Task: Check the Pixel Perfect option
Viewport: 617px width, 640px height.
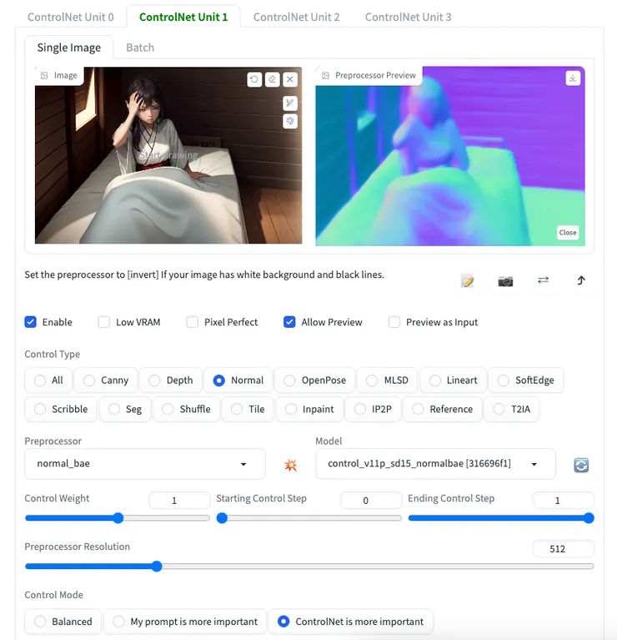Action: [x=192, y=322]
